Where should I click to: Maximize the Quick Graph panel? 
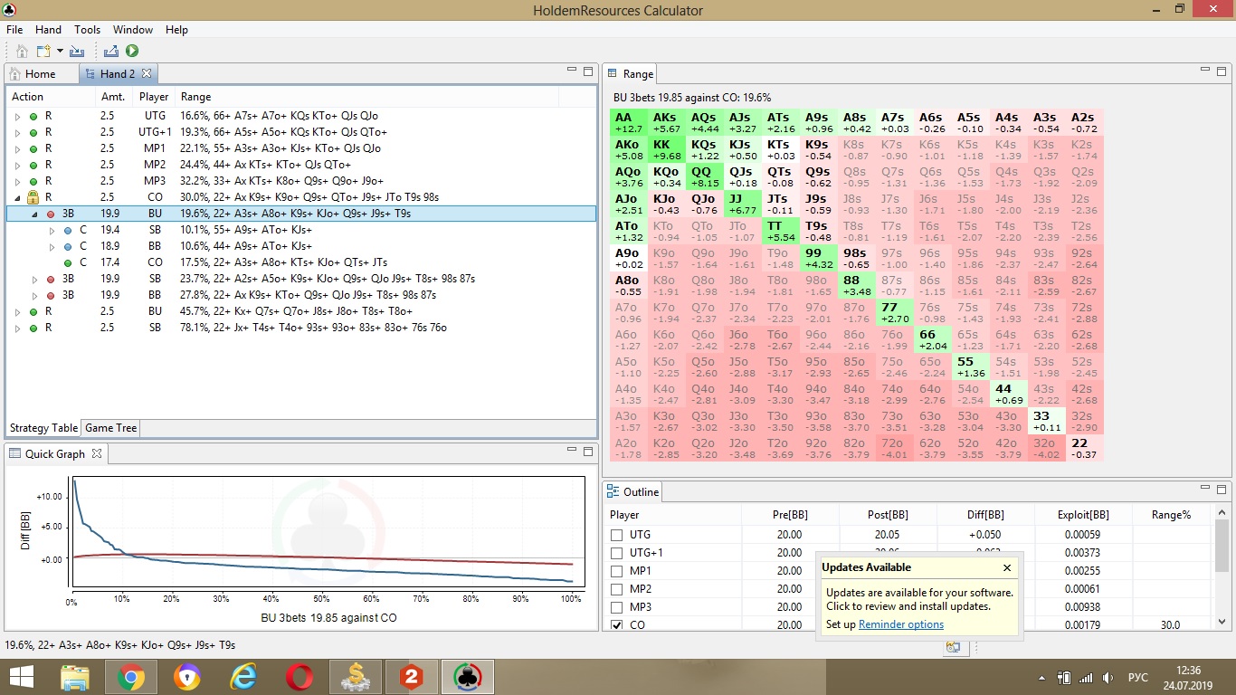pyautogui.click(x=588, y=451)
